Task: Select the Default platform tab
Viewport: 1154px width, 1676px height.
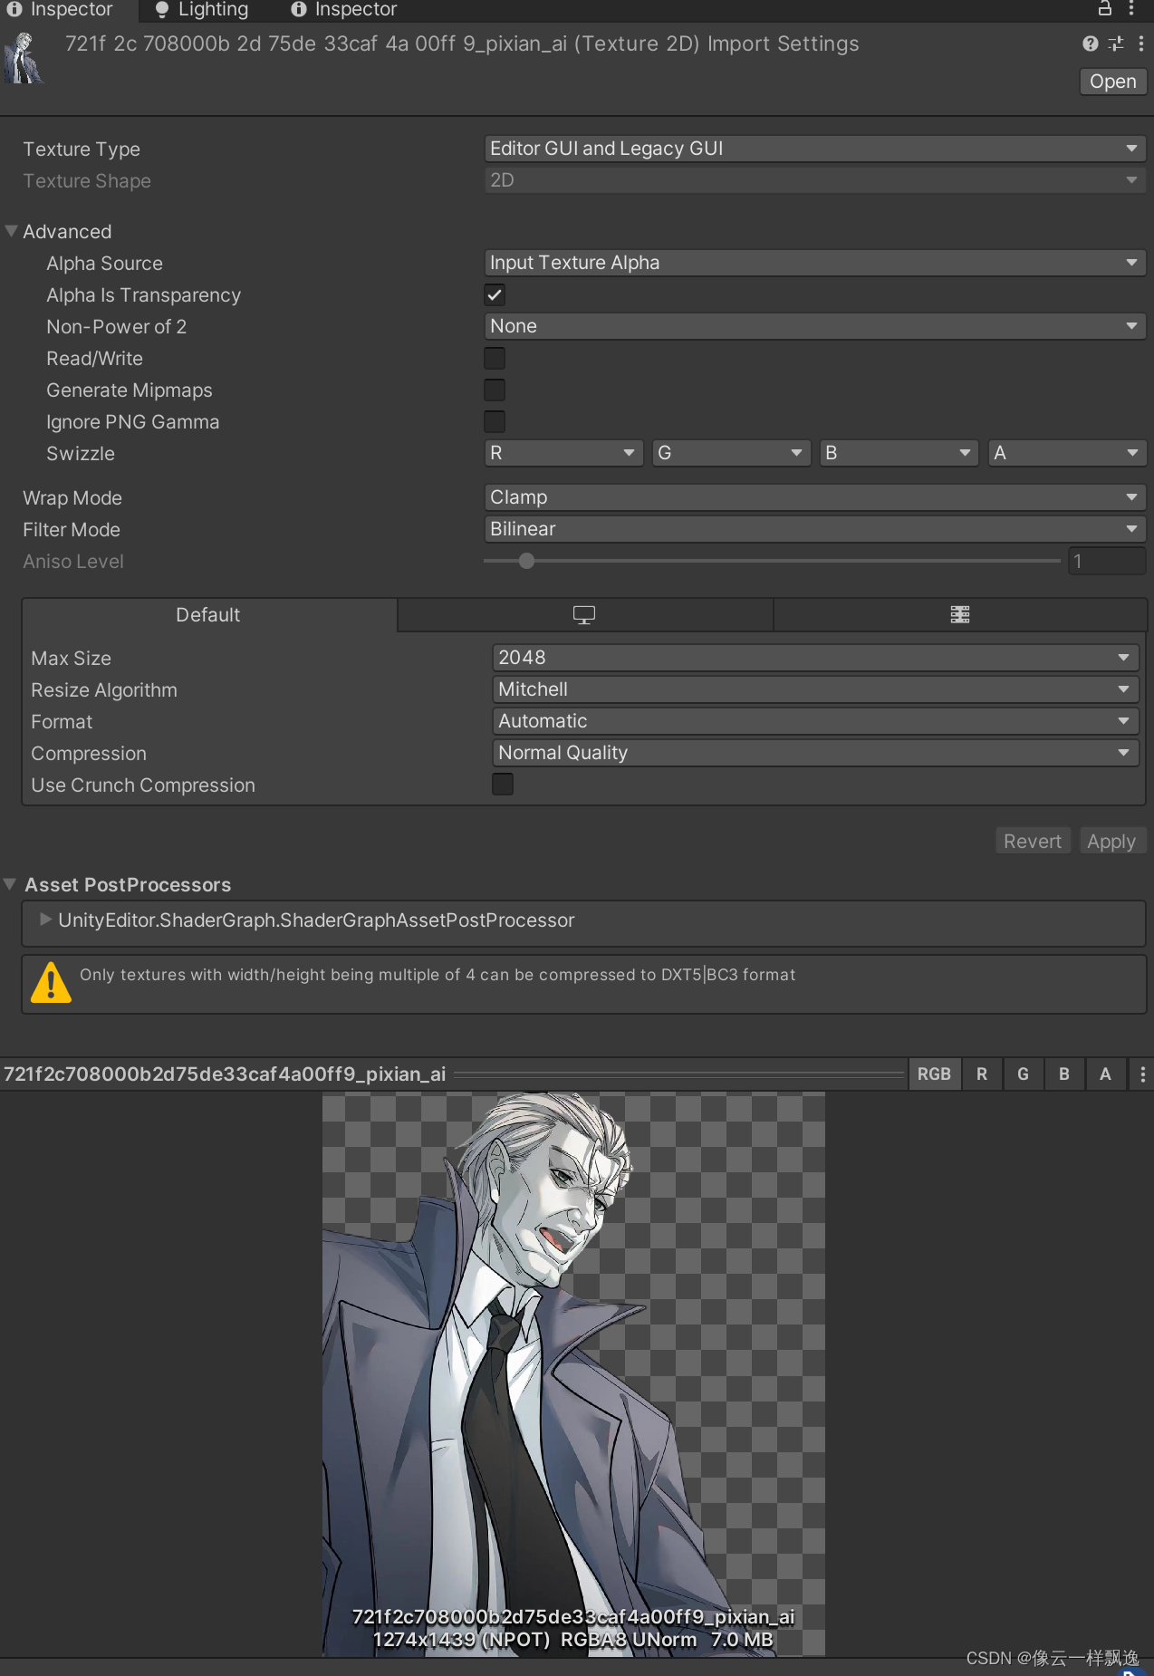Action: pos(208,615)
